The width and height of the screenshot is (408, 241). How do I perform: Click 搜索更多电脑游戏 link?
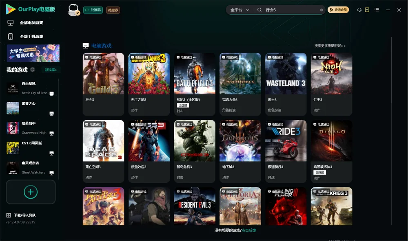pos(330,46)
